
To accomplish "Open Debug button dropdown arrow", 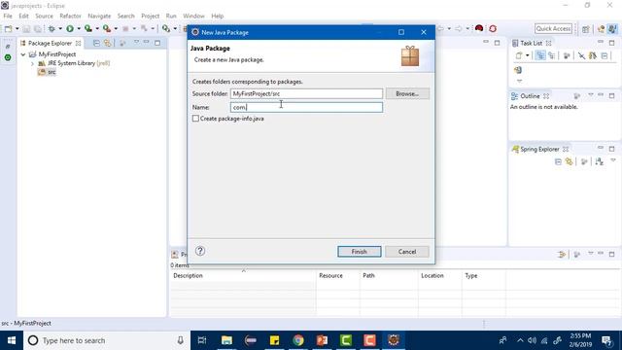I will pos(60,28).
